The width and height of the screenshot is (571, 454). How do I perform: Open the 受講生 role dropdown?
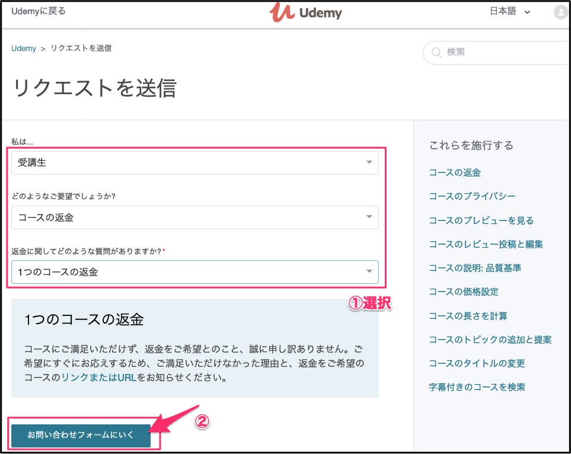tap(194, 163)
